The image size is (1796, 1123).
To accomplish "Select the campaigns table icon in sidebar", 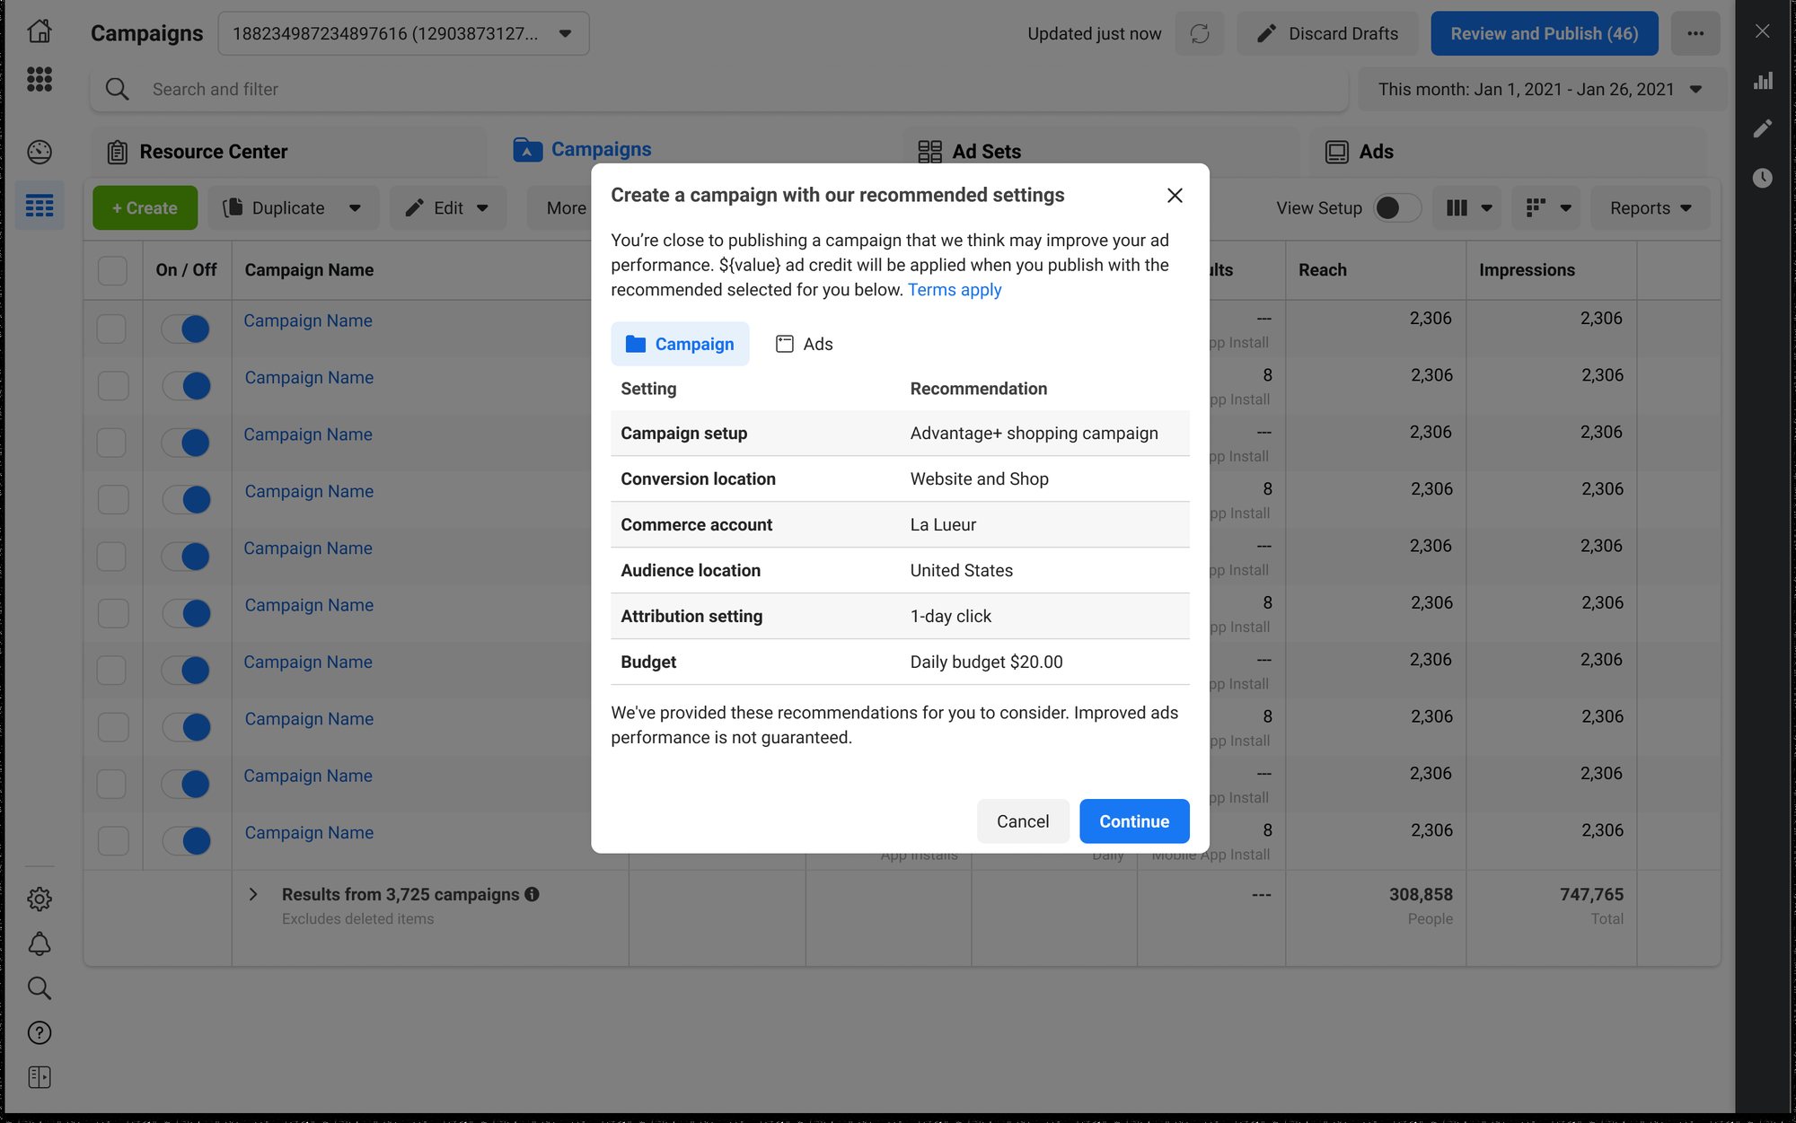I will click(40, 206).
